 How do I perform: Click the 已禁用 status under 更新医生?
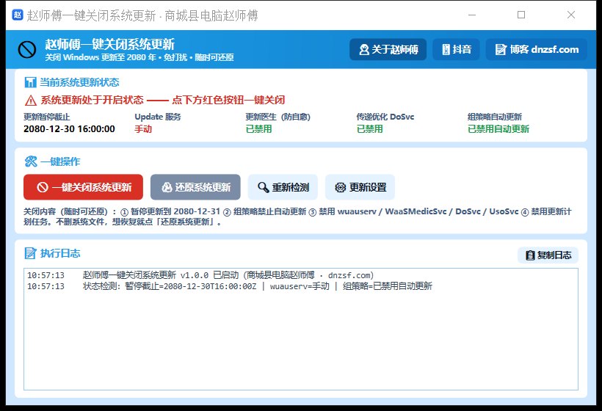click(258, 129)
